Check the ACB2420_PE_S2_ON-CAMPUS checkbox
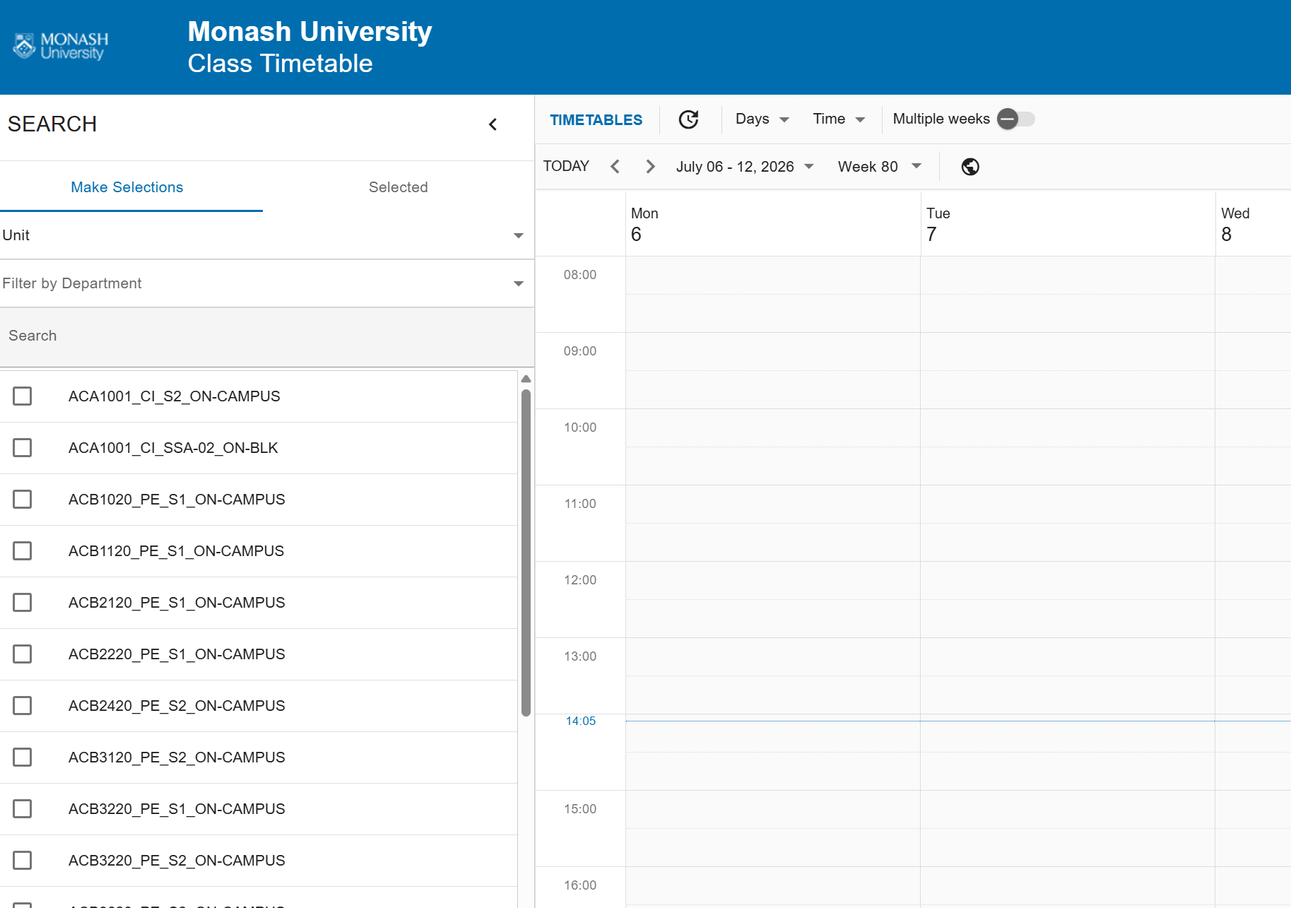The height and width of the screenshot is (908, 1291). (23, 706)
